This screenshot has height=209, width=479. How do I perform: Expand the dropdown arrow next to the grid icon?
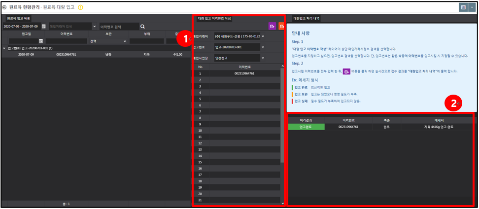[x=472, y=7]
